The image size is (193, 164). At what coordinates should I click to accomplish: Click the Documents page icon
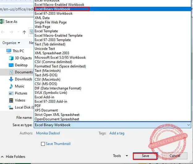(x=11, y=72)
